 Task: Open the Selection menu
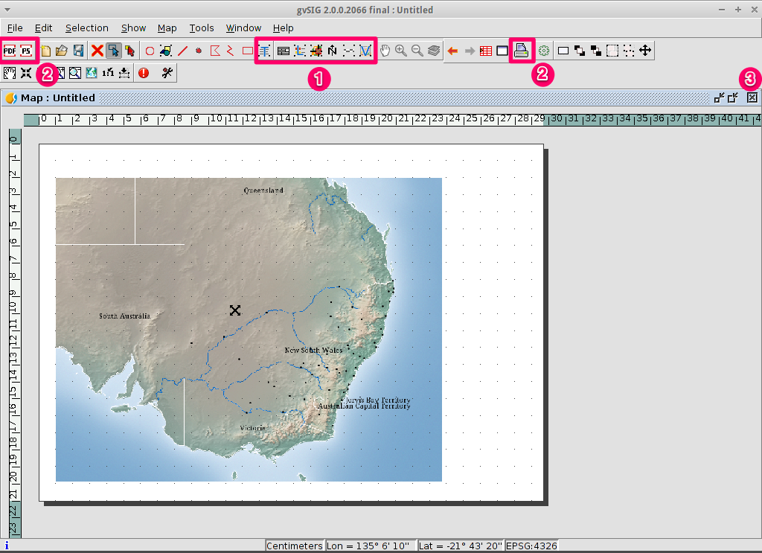tap(87, 28)
